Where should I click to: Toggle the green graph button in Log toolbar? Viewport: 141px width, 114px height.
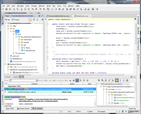pos(77,80)
